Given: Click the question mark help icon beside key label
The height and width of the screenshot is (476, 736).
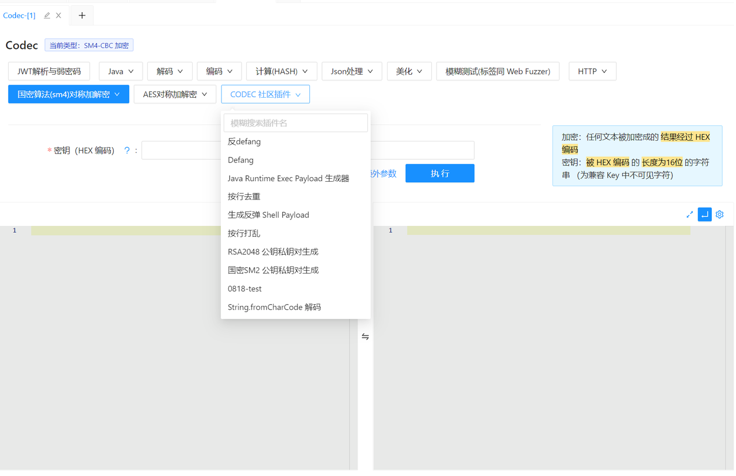Looking at the screenshot, I should point(127,151).
